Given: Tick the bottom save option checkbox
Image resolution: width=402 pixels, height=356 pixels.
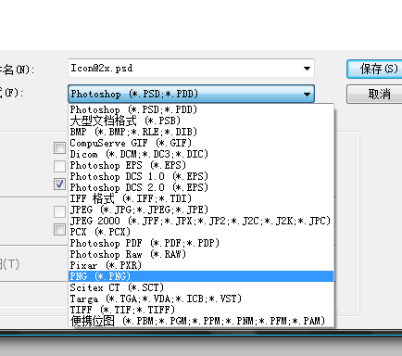Looking at the screenshot, I should click(x=59, y=230).
